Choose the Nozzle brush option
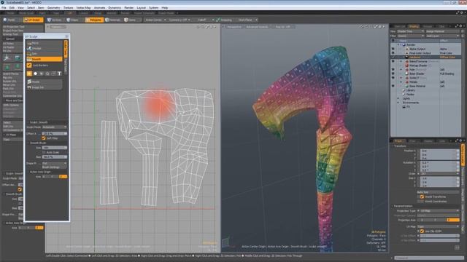 point(45,82)
